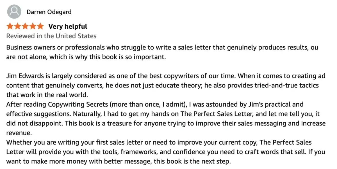The width and height of the screenshot is (337, 169).
Task: Click the line starting 'After reading Copywriting Secrets'
Action: pos(155,104)
